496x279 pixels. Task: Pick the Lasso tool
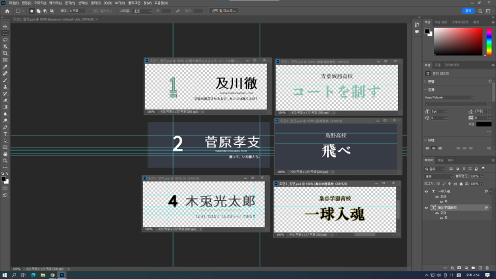click(x=5, y=39)
